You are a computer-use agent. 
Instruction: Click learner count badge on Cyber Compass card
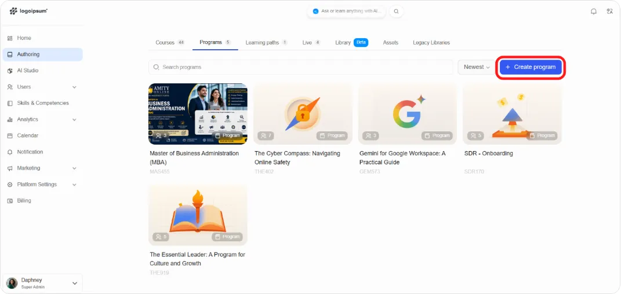point(267,135)
